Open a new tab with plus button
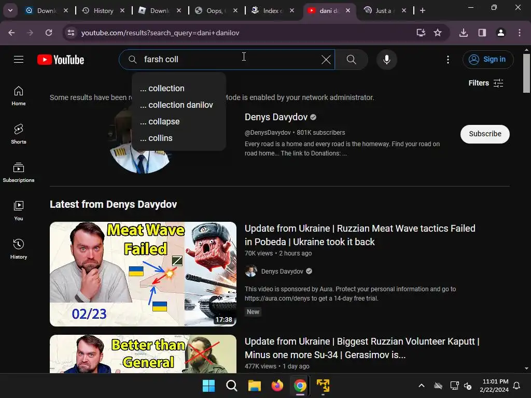The image size is (531, 398). (x=422, y=10)
